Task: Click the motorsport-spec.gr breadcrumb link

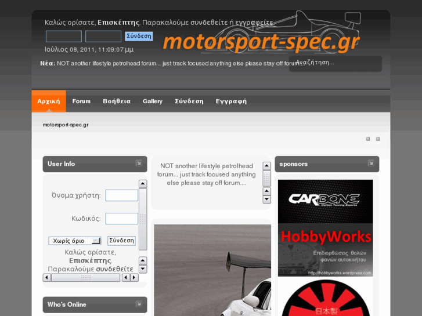Action: [x=66, y=125]
